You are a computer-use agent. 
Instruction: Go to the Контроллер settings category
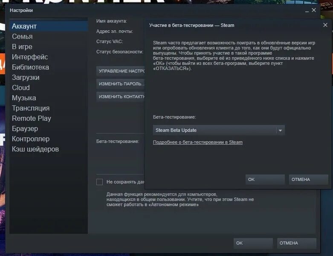click(49, 139)
